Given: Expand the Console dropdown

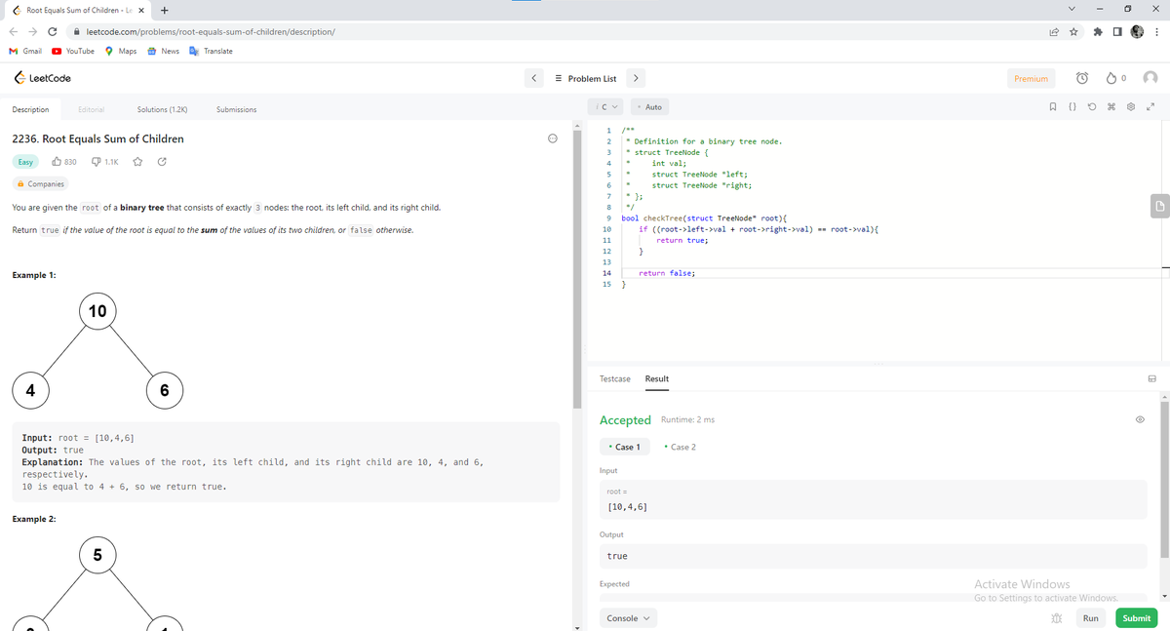Looking at the screenshot, I should click(x=628, y=618).
